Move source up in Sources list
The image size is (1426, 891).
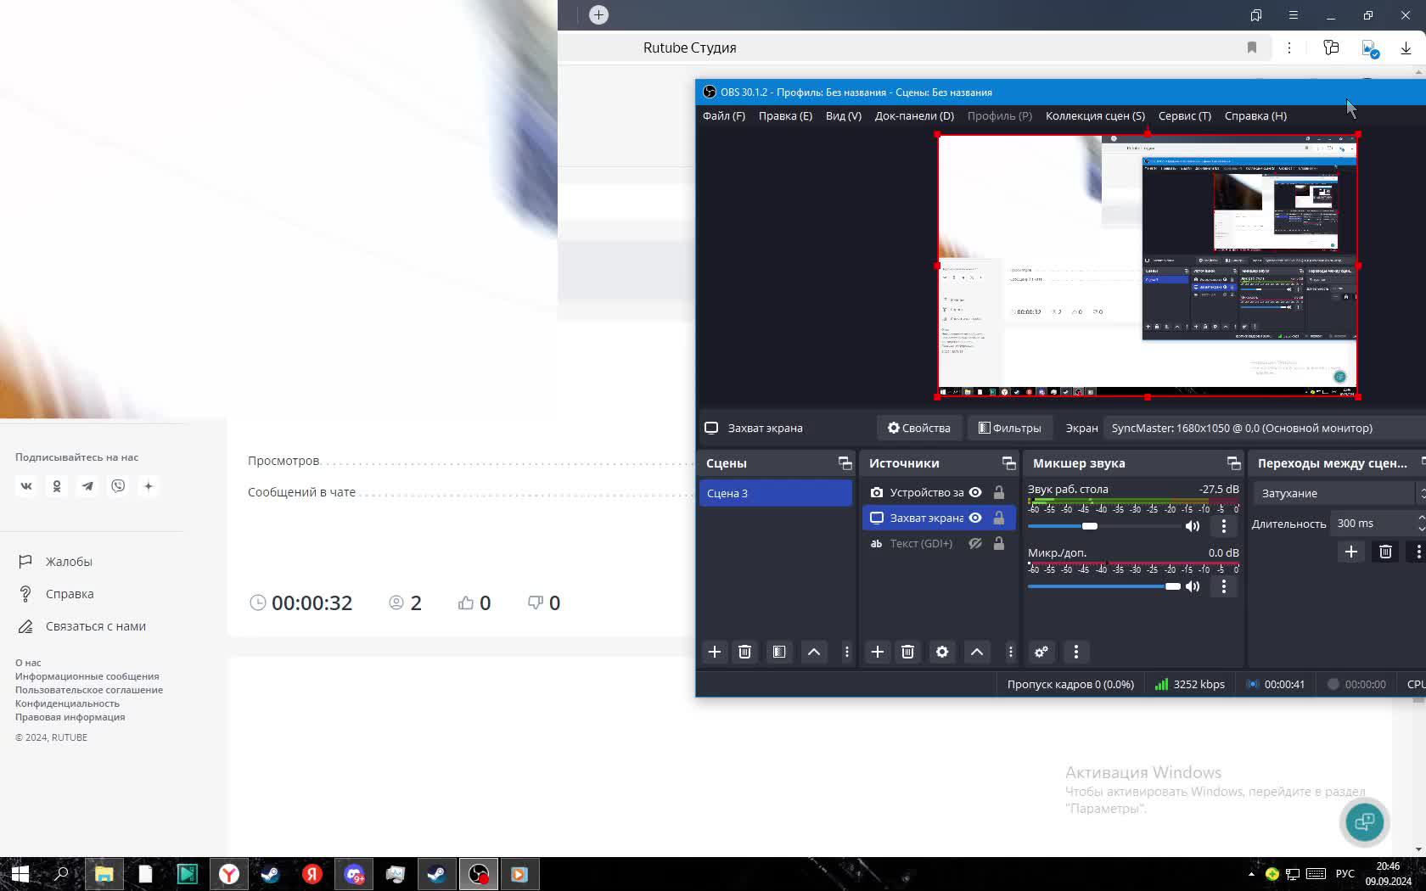(977, 652)
